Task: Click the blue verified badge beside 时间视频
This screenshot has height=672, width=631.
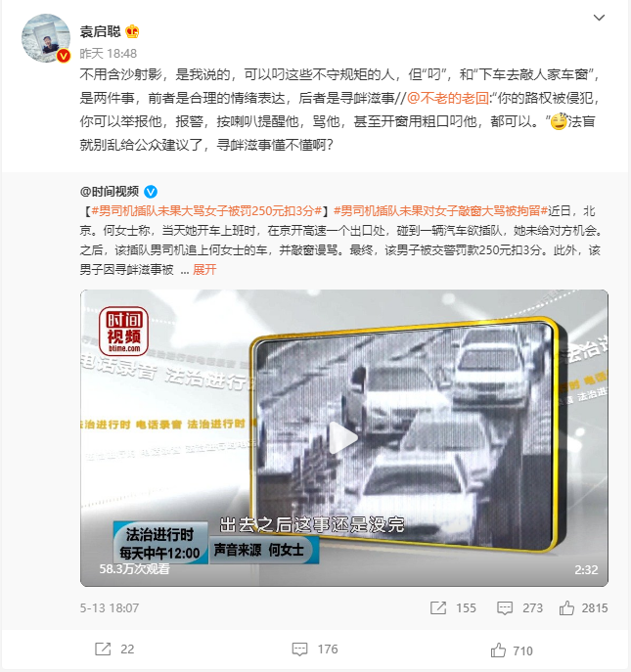Action: (151, 192)
